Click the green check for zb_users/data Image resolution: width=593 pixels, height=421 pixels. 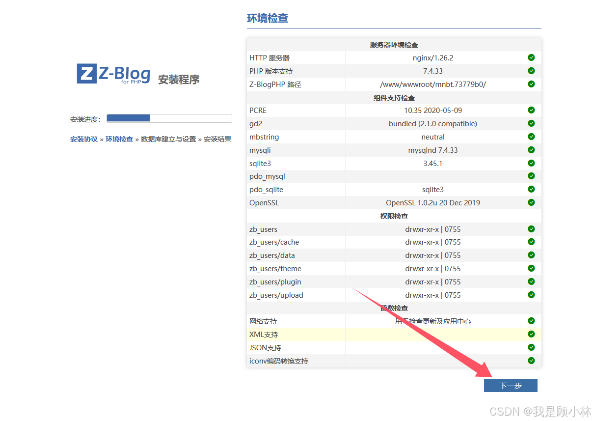tap(531, 255)
